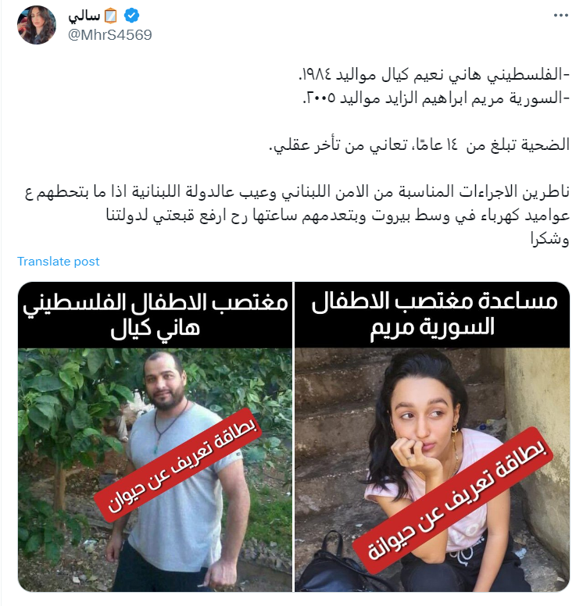Click the blue verified badge
Image resolution: width=583 pixels, height=606 pixels.
click(x=131, y=16)
